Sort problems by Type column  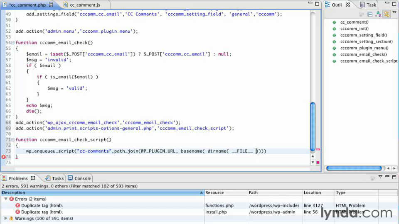[x=357, y=192]
